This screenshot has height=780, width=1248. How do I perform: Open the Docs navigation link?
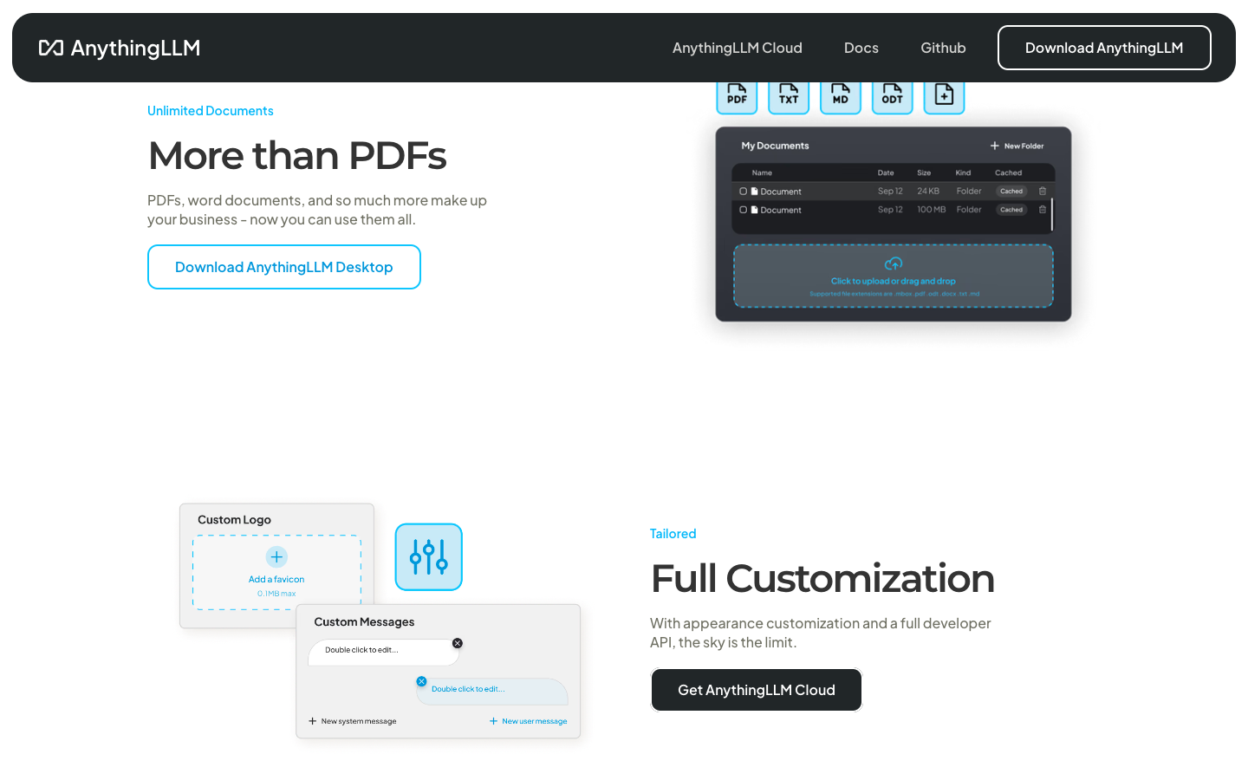(x=861, y=48)
